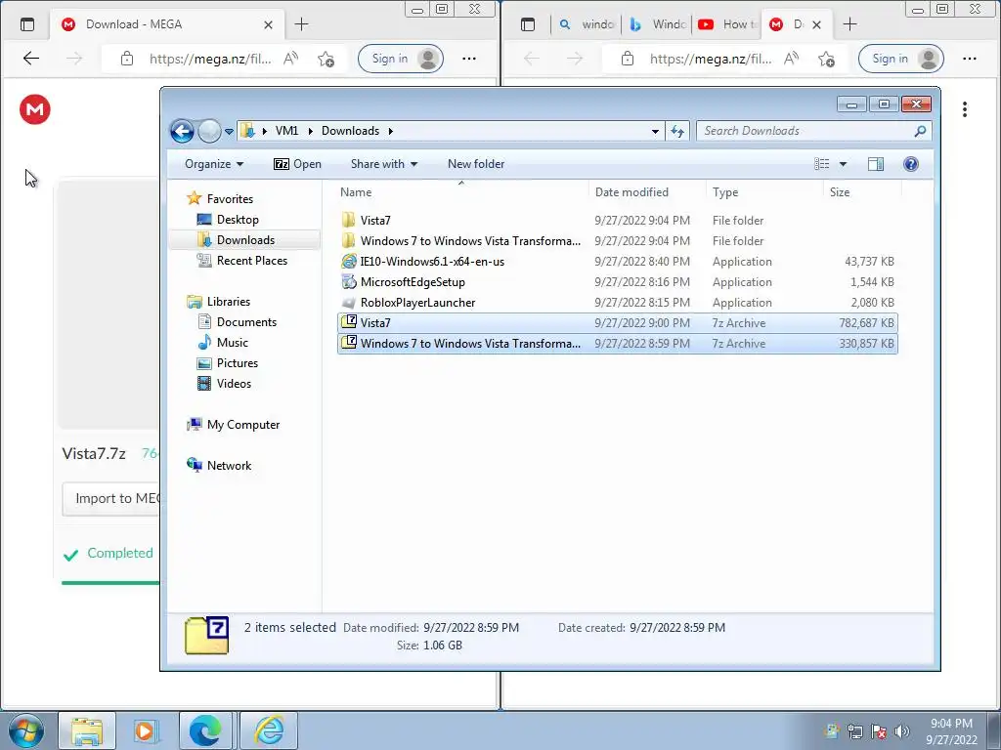Expand the arrow after VM1 breadcrumb
This screenshot has width=1001, height=750.
tap(310, 132)
